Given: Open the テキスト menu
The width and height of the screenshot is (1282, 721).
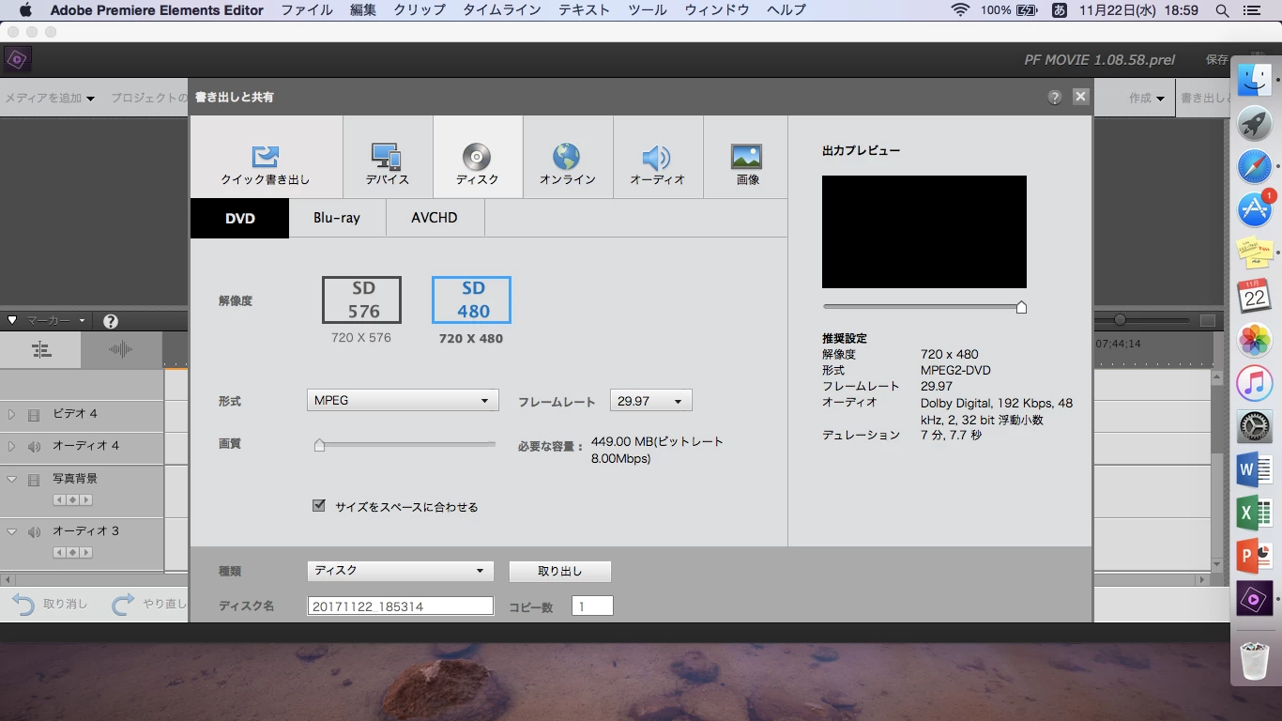Looking at the screenshot, I should click(585, 10).
